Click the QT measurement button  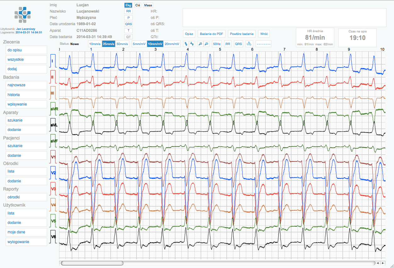coord(128,37)
